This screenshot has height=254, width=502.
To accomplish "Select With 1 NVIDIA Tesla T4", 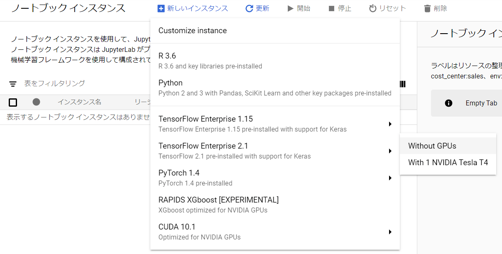I will (x=448, y=162).
